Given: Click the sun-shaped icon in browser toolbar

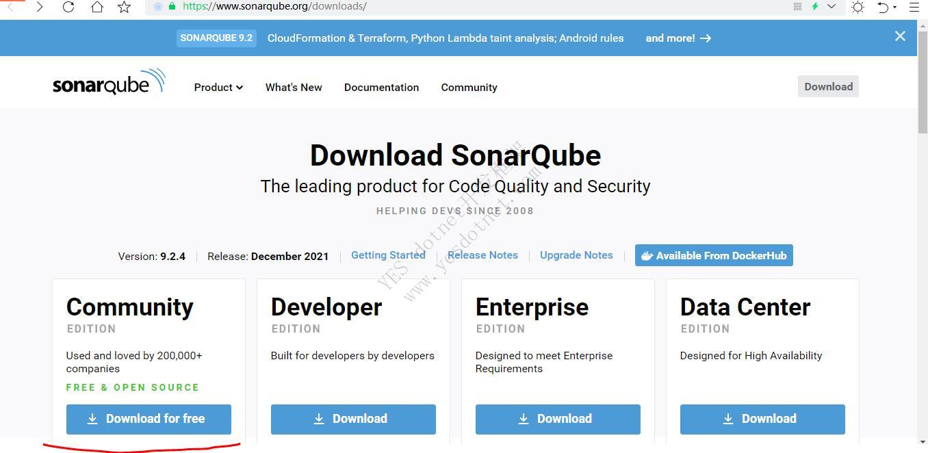Looking at the screenshot, I should click(858, 7).
